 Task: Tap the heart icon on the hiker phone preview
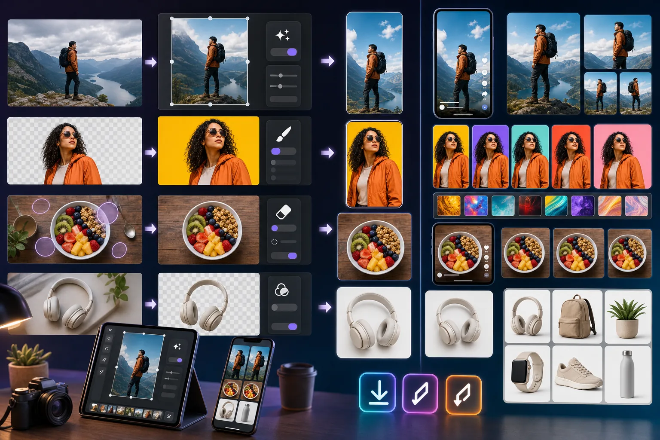coord(484,61)
